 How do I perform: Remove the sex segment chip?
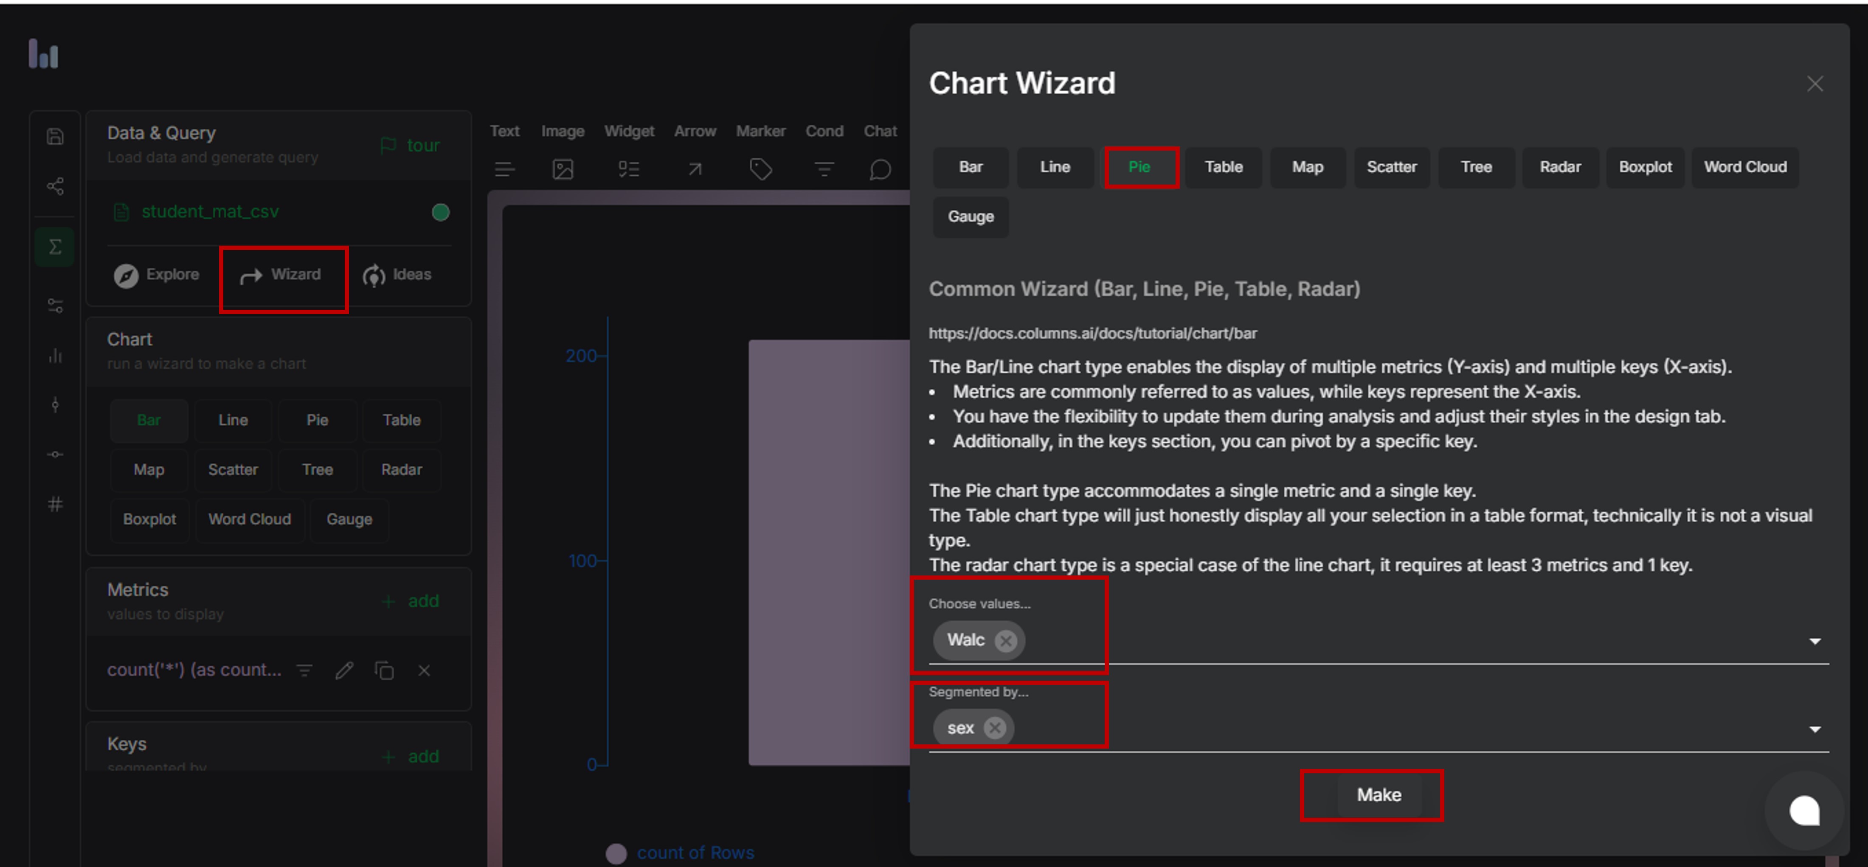[994, 728]
